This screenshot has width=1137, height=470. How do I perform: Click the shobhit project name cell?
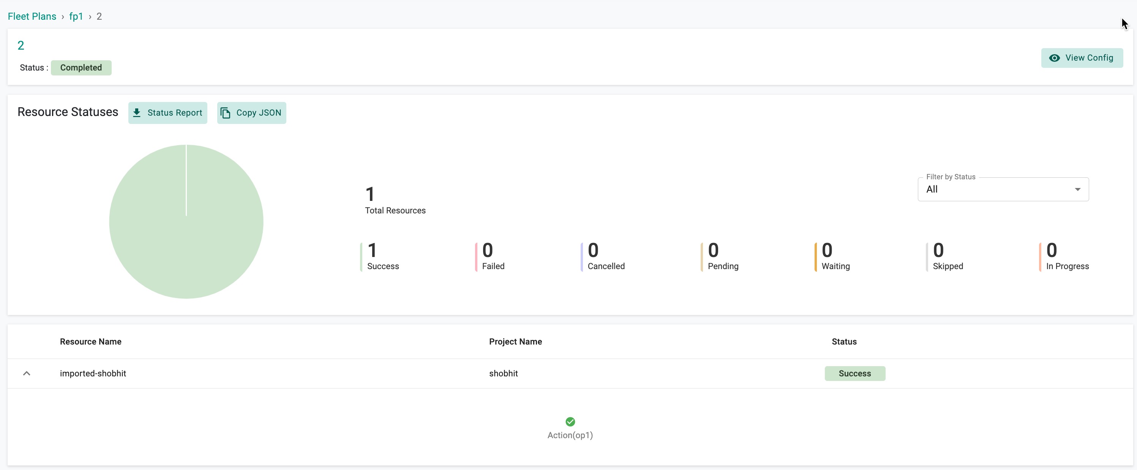(503, 373)
